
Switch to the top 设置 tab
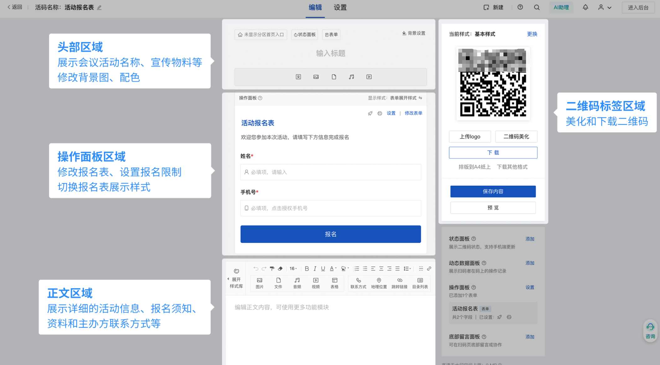[340, 8]
